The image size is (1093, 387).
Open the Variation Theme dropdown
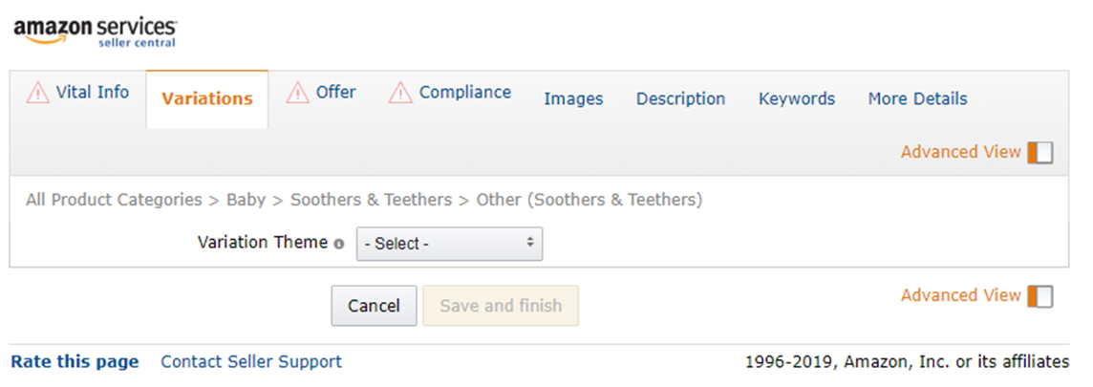tap(449, 244)
